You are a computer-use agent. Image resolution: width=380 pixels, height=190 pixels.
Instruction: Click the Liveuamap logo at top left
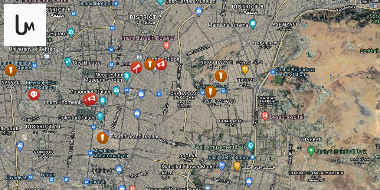tap(25, 25)
